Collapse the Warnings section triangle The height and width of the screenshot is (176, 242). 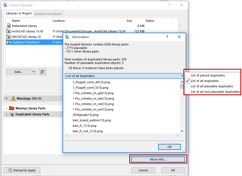[x=6, y=98]
